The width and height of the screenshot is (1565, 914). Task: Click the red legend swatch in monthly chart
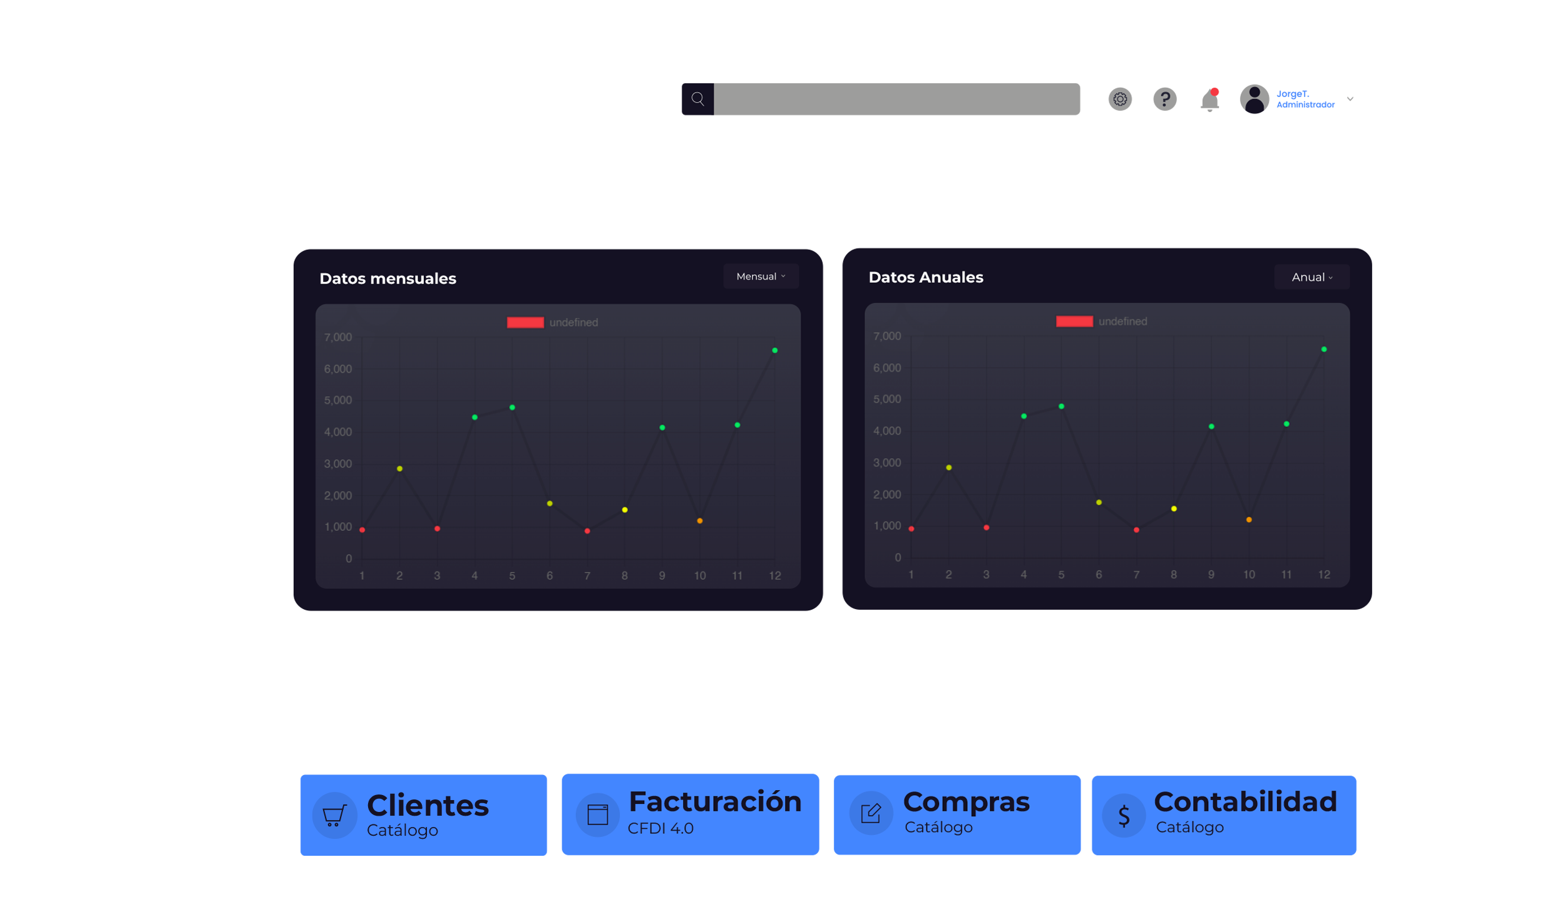tap(525, 322)
